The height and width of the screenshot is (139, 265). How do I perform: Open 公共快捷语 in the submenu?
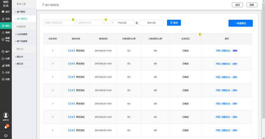[24, 34]
